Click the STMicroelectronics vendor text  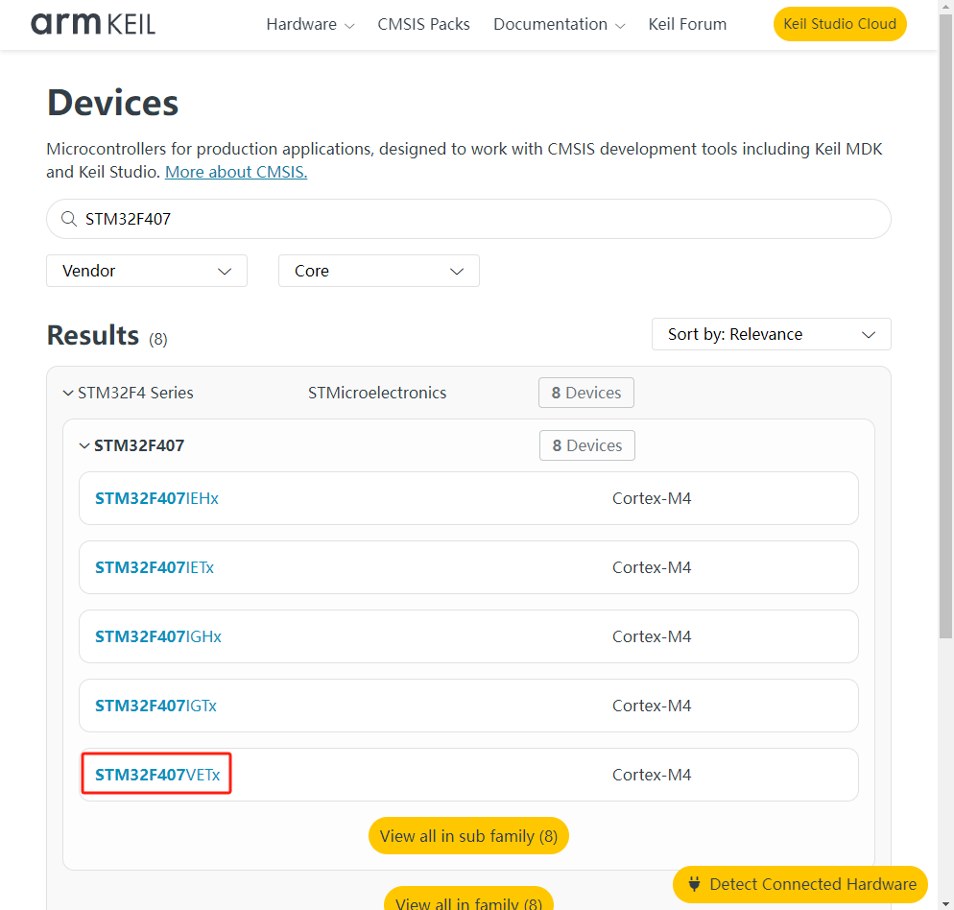click(x=377, y=393)
